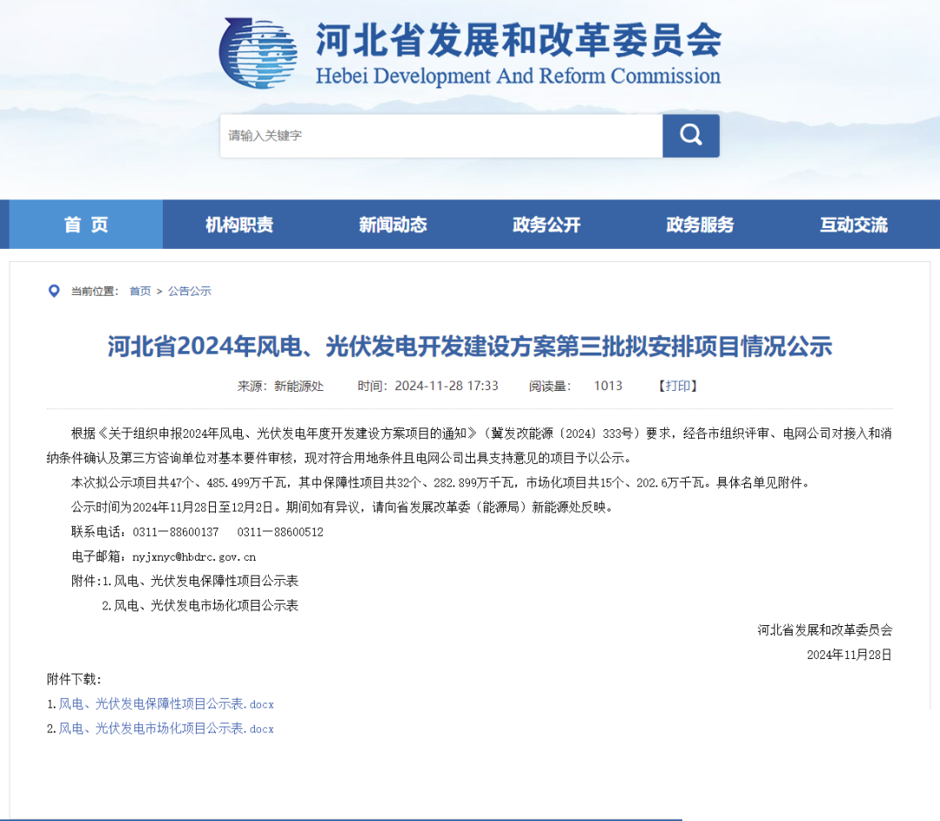The width and height of the screenshot is (940, 821).
Task: Open the 政务服务 navigation tab
Action: click(x=700, y=225)
